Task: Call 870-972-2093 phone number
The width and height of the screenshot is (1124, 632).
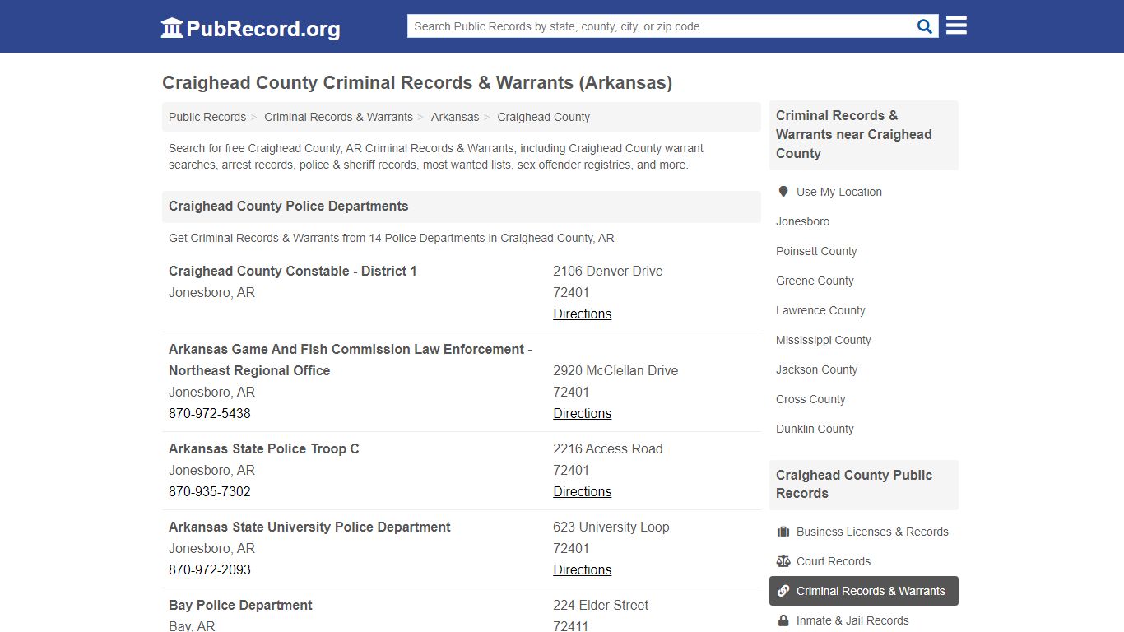Action: pos(210,569)
